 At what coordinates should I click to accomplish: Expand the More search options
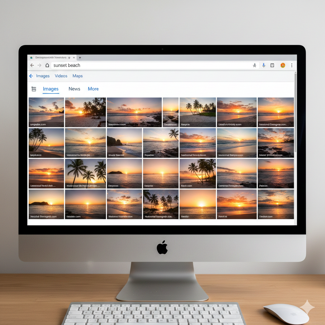[93, 89]
